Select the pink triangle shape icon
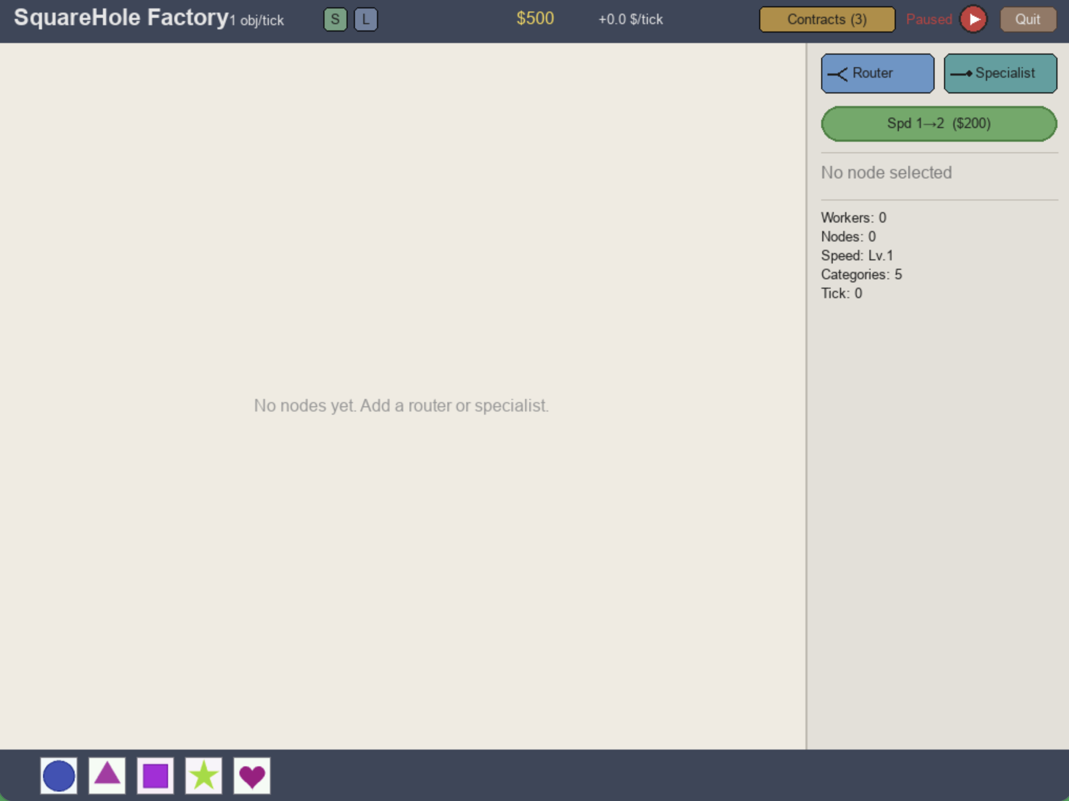This screenshot has height=801, width=1069. 107,775
